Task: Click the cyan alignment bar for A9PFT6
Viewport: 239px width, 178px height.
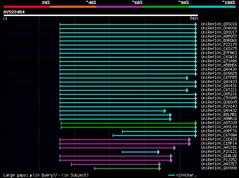Action: coord(159,131)
